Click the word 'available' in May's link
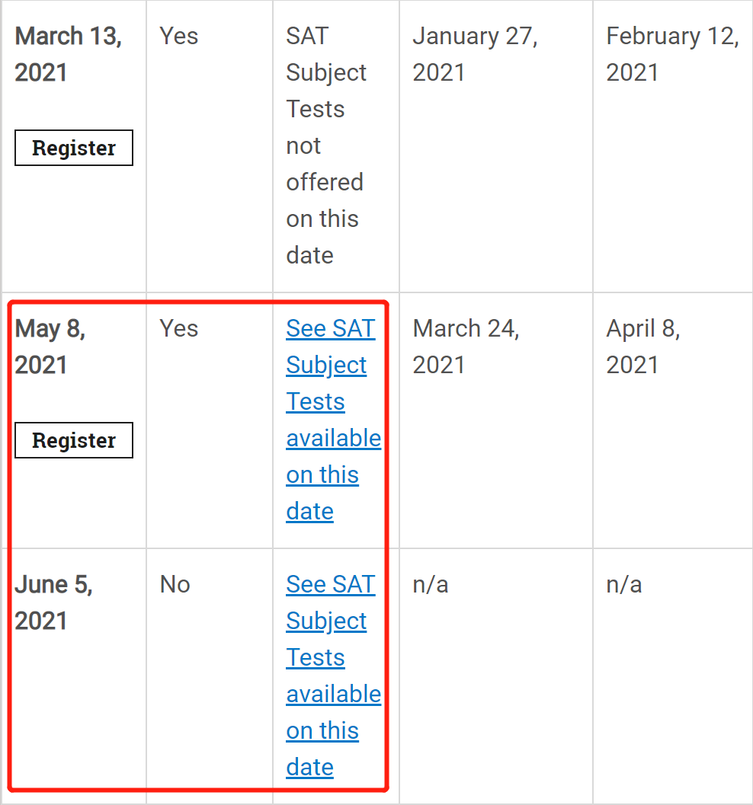 [333, 438]
